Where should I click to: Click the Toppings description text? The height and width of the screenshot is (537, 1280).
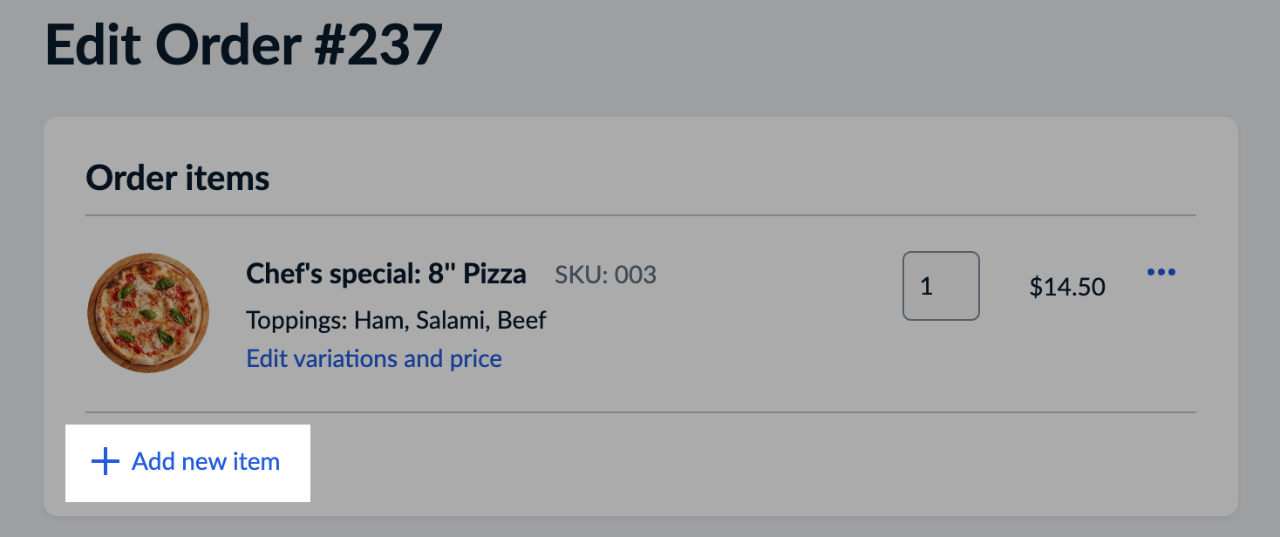click(x=395, y=320)
